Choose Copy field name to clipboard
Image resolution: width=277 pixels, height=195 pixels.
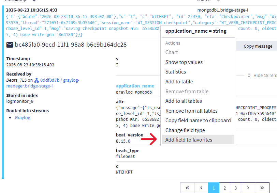pos(198,120)
